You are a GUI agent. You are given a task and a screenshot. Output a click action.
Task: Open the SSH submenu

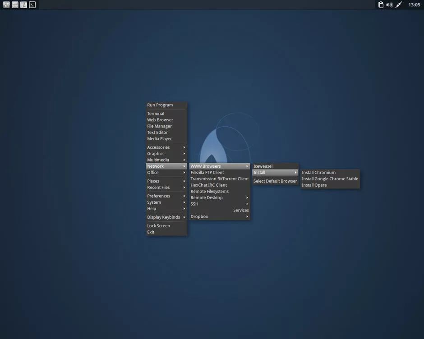220,204
